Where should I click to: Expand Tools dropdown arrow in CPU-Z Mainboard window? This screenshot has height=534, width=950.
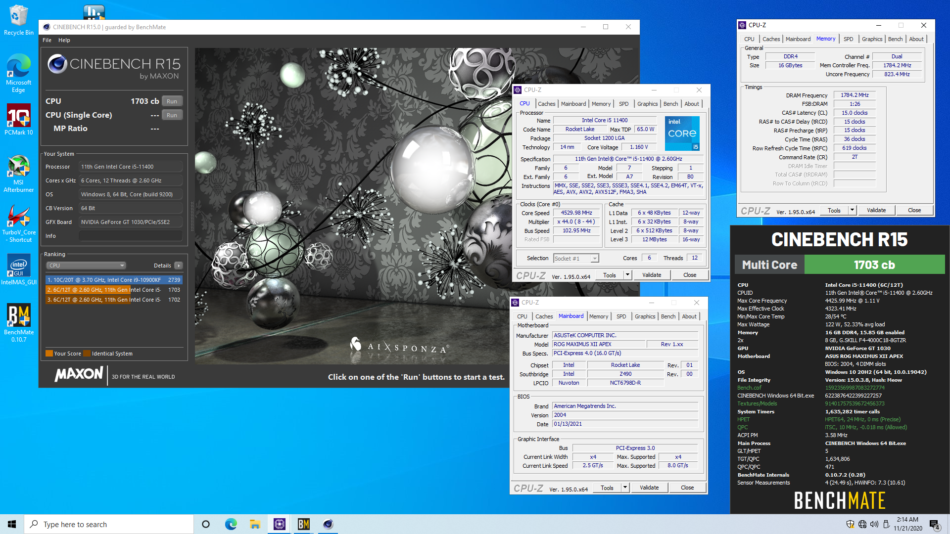[x=625, y=488]
